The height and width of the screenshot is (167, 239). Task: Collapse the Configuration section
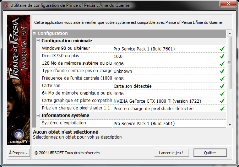pos(34,33)
